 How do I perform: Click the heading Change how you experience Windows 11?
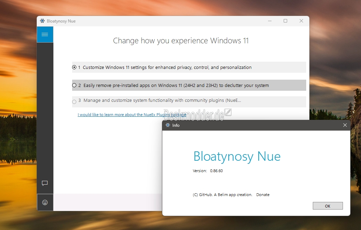pyautogui.click(x=181, y=41)
